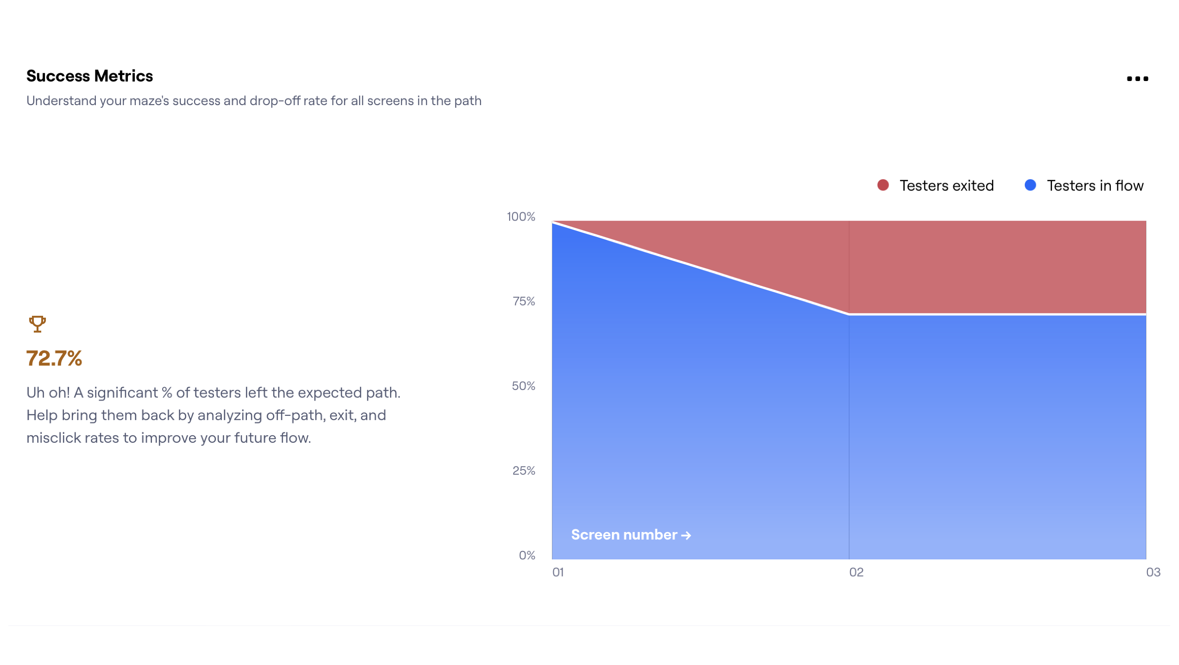The image size is (1179, 665).
Task: Click the 75% y-axis label
Action: 523,301
